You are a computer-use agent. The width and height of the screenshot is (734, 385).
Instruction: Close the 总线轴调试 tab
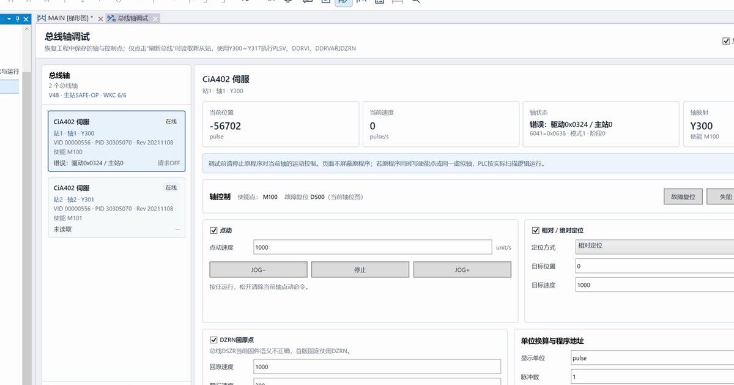(155, 19)
